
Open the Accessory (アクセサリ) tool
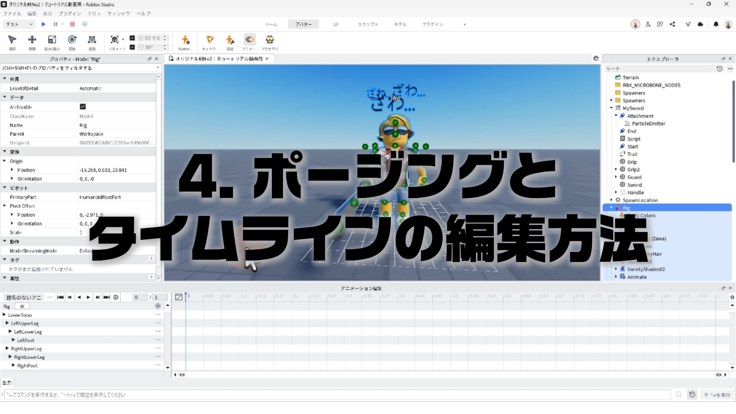click(270, 40)
